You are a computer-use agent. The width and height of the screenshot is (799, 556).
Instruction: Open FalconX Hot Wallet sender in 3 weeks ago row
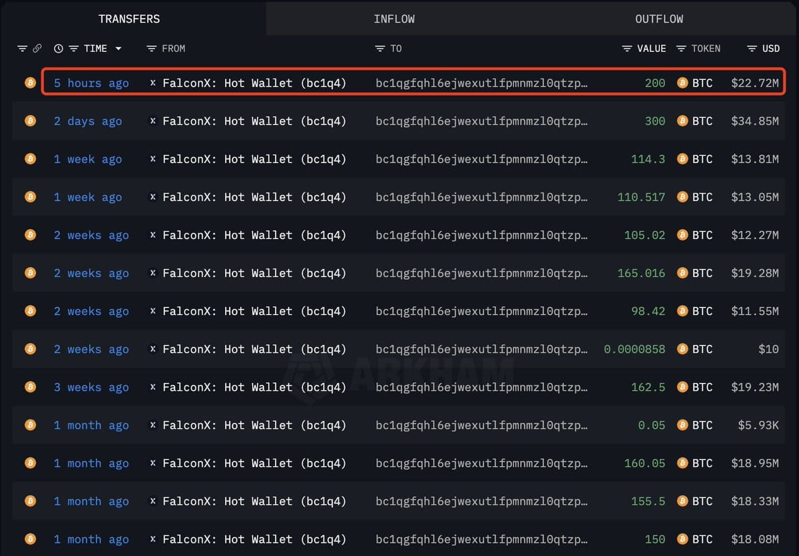254,388
